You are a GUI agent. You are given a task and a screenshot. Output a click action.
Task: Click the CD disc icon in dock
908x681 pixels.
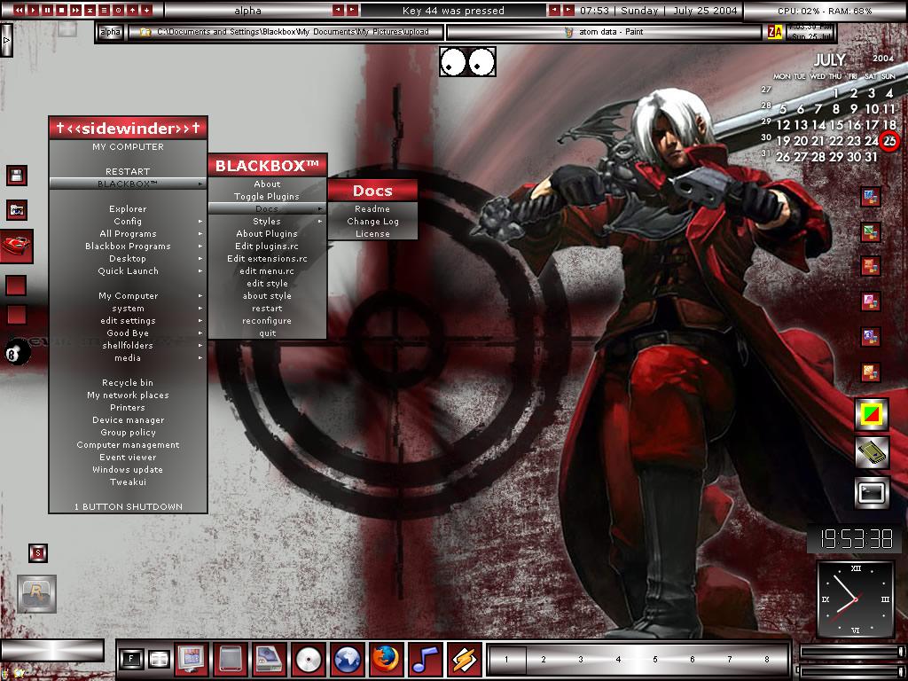coord(309,660)
